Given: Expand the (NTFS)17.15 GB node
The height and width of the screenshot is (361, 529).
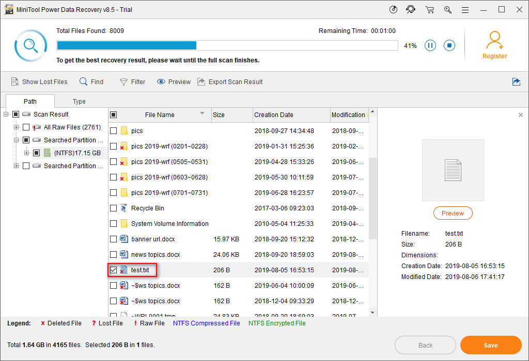Looking at the screenshot, I should click(26, 153).
